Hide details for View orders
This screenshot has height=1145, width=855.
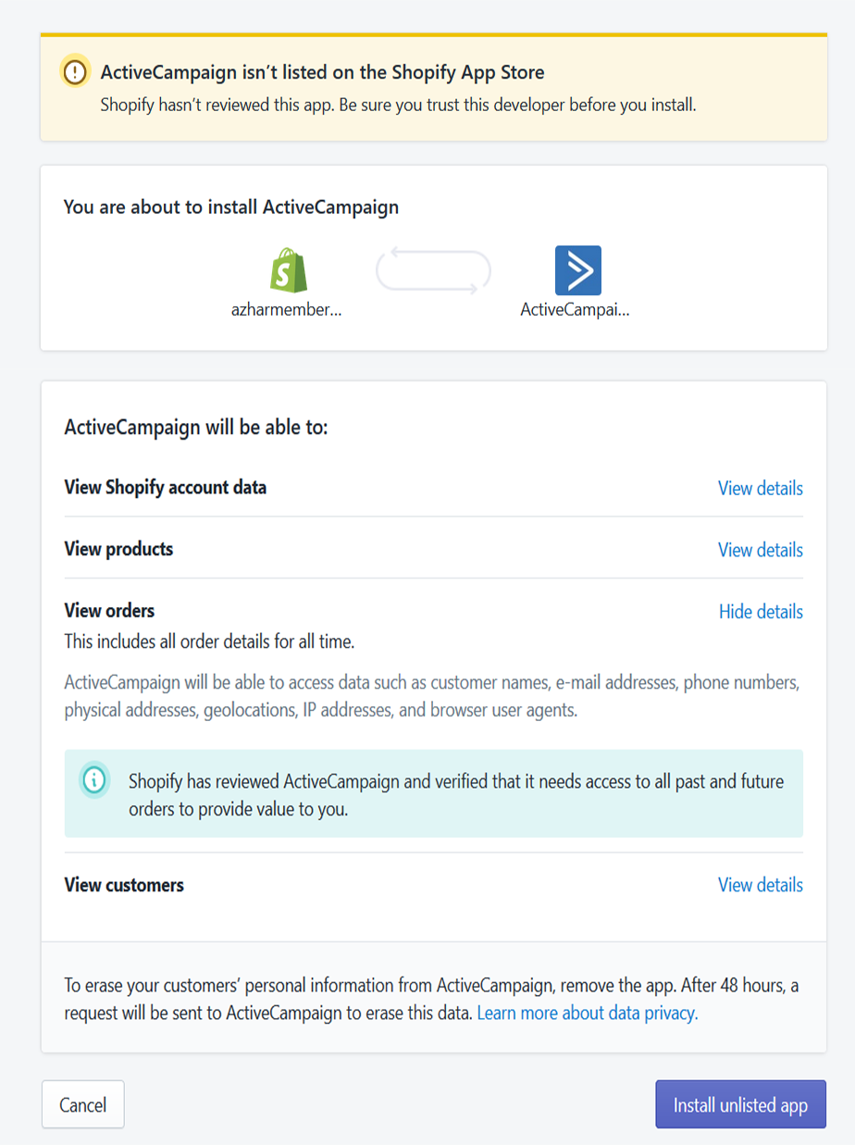[761, 612]
